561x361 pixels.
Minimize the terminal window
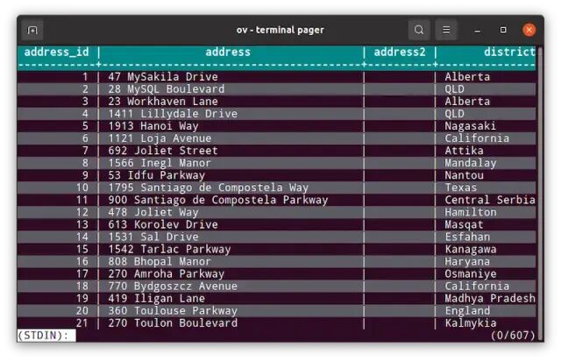[x=477, y=30]
